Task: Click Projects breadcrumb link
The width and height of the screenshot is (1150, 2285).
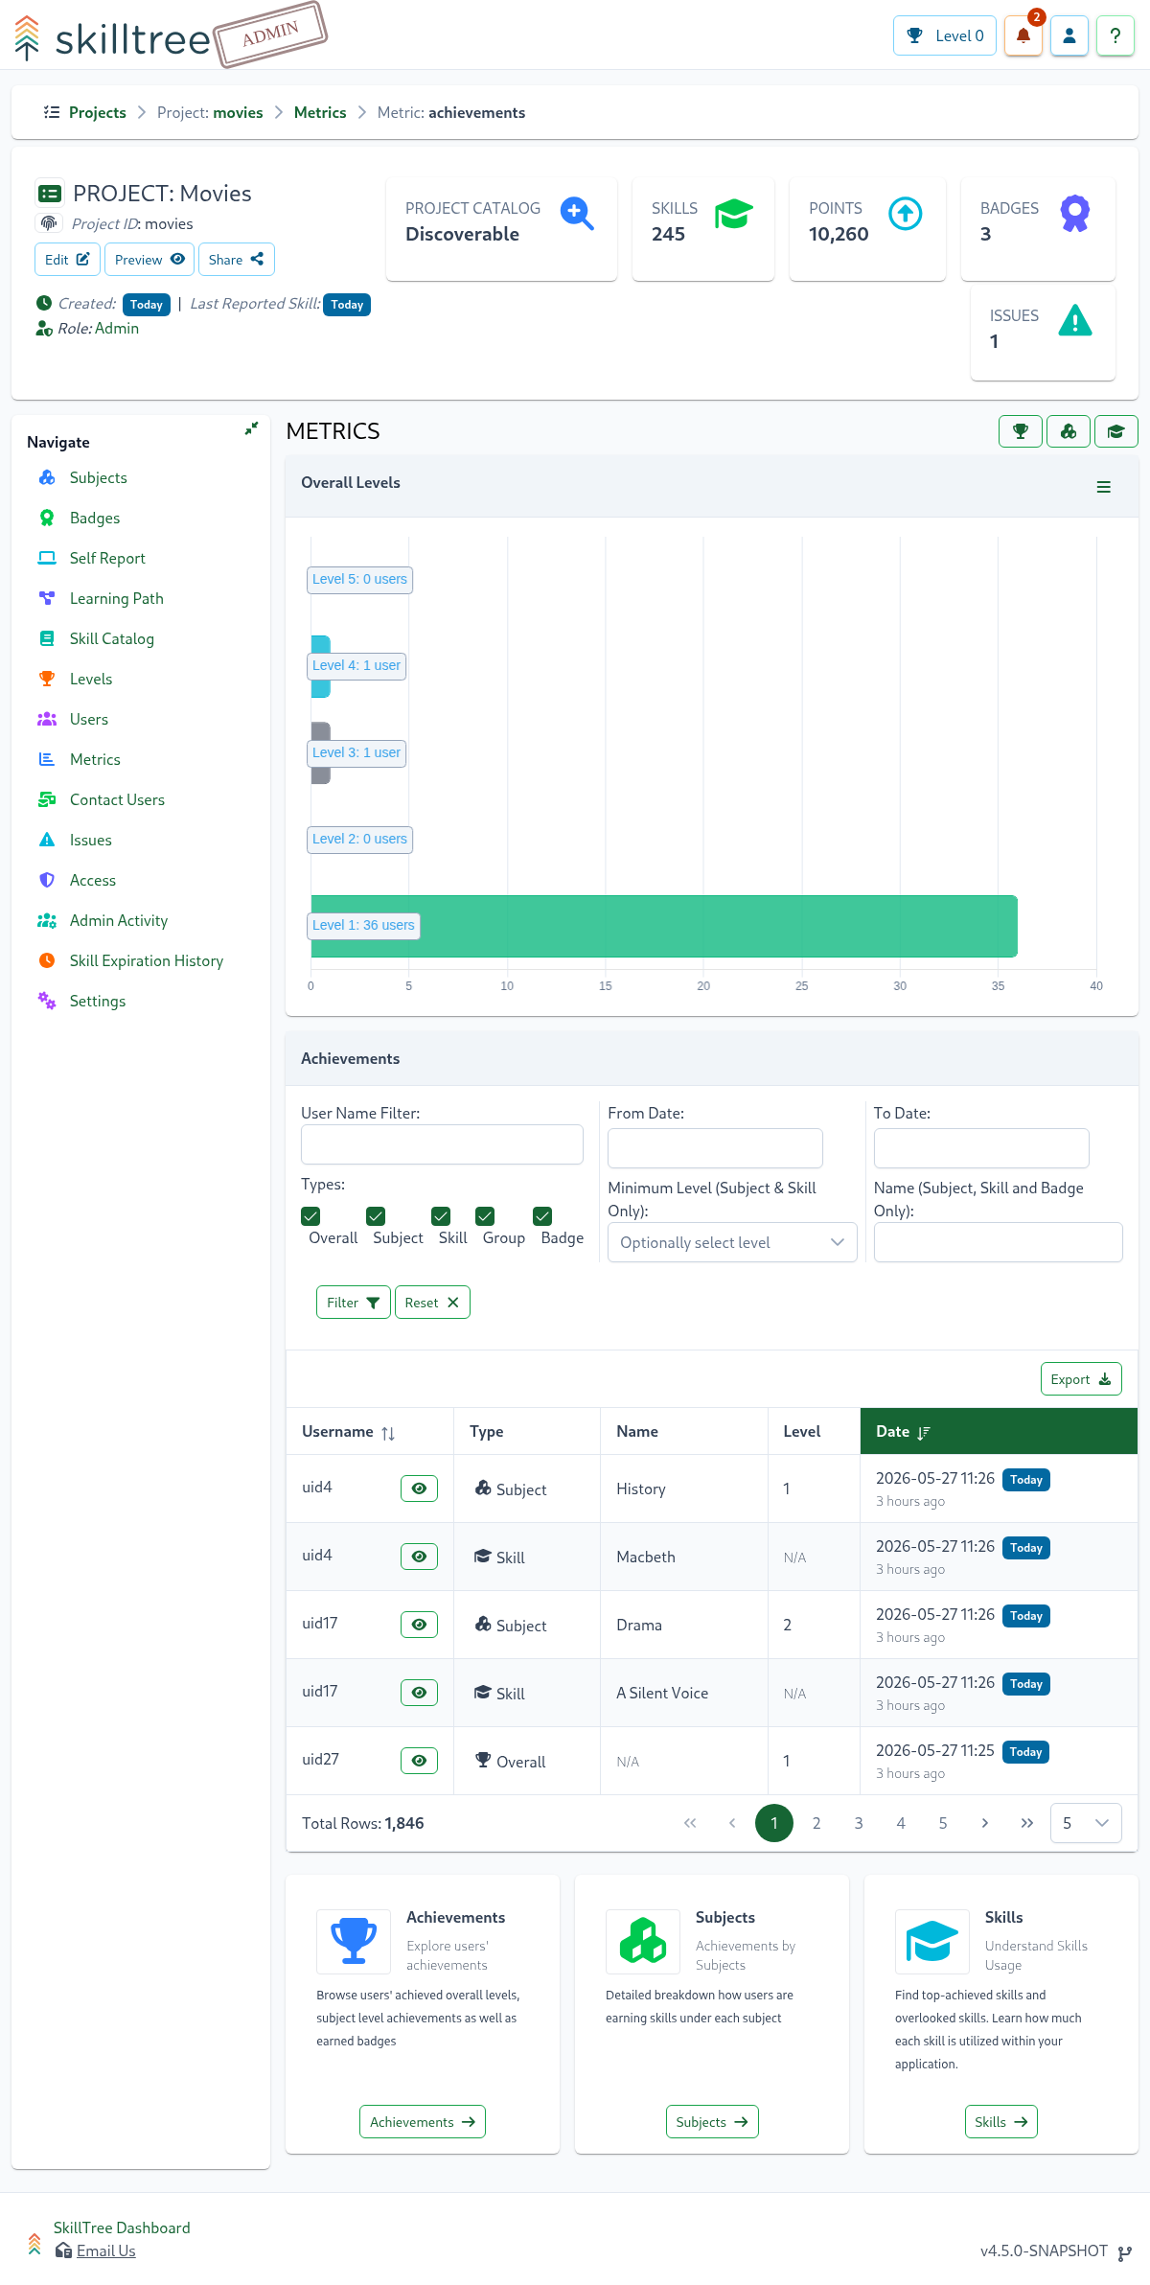Action: (98, 112)
